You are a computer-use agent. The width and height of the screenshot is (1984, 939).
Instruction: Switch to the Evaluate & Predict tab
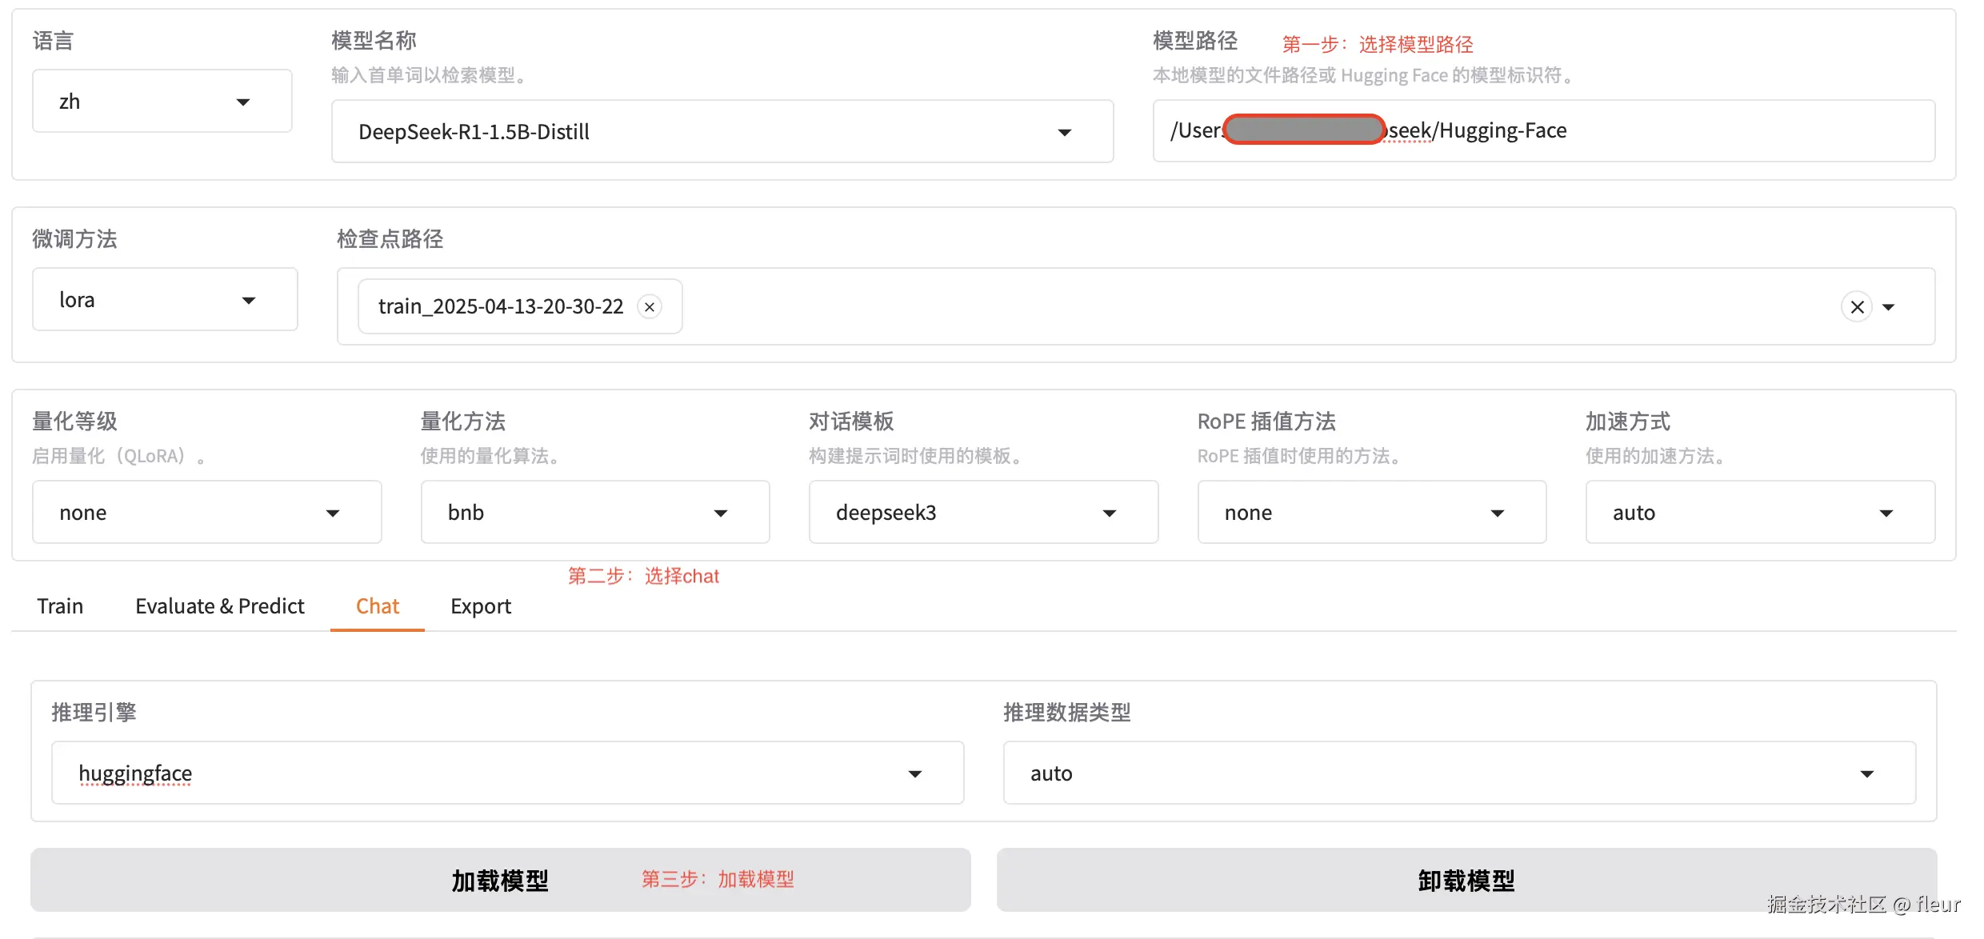[x=220, y=606]
